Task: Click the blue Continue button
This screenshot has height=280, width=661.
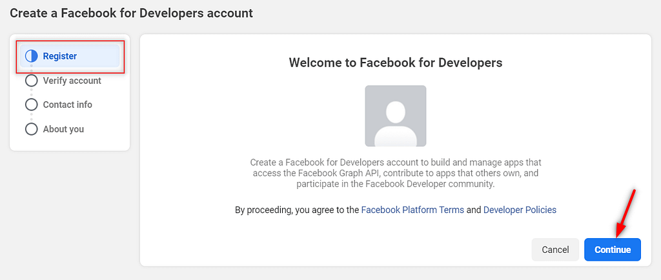Action: [x=613, y=250]
